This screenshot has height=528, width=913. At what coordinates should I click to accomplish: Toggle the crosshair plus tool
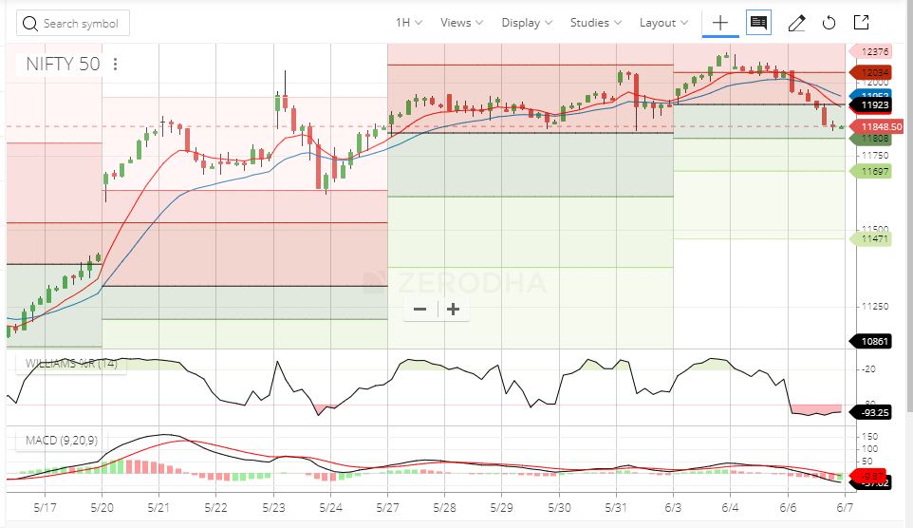720,23
